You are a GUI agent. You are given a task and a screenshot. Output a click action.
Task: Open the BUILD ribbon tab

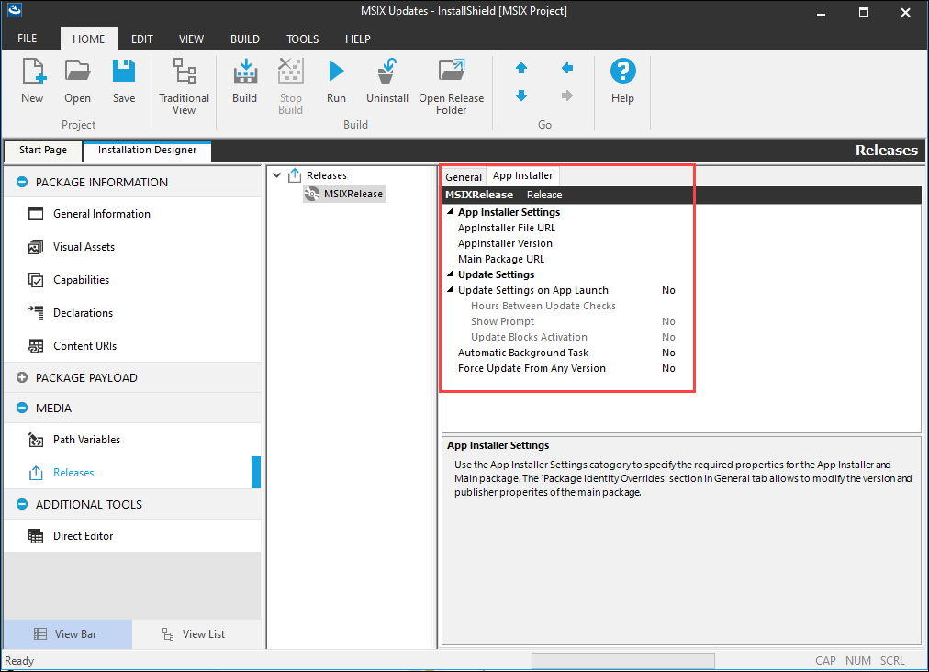244,39
